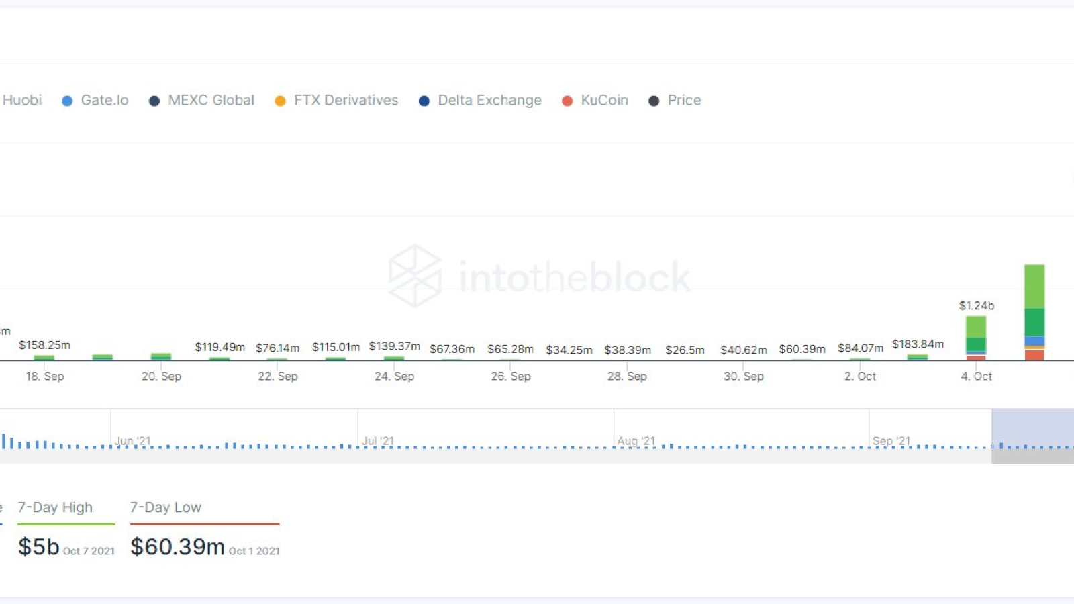
Task: Click the $158.25m bar label
Action: coord(44,345)
